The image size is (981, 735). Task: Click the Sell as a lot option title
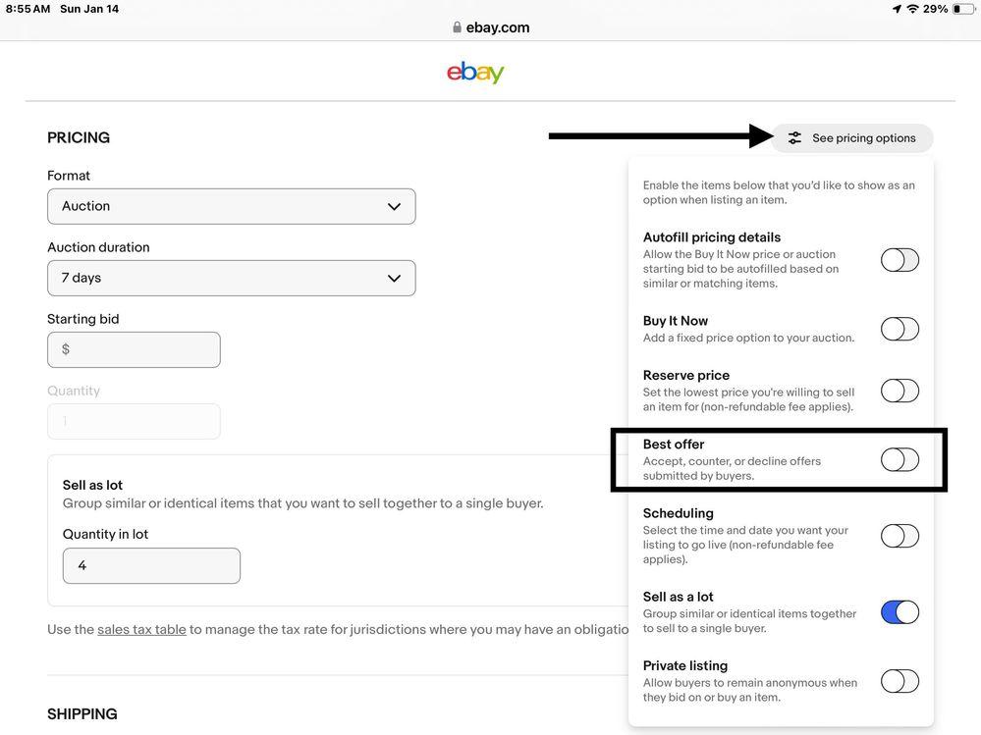[679, 597]
